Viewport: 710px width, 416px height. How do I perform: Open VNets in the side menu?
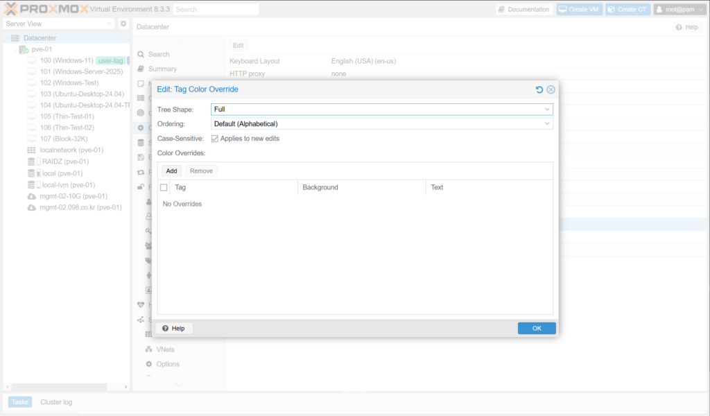tap(165, 349)
